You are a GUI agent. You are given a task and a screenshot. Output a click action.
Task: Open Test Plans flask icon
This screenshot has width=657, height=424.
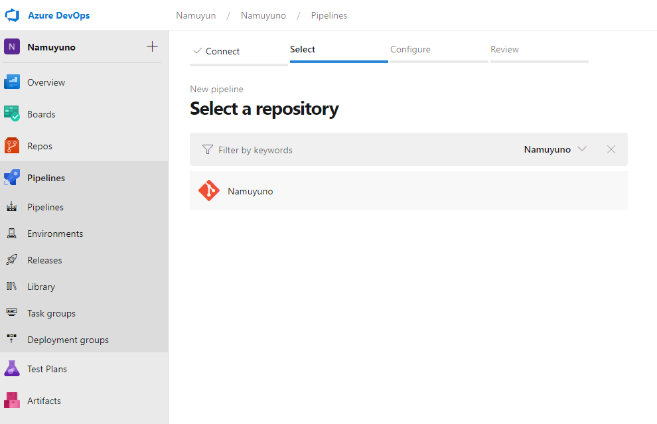[x=12, y=369]
